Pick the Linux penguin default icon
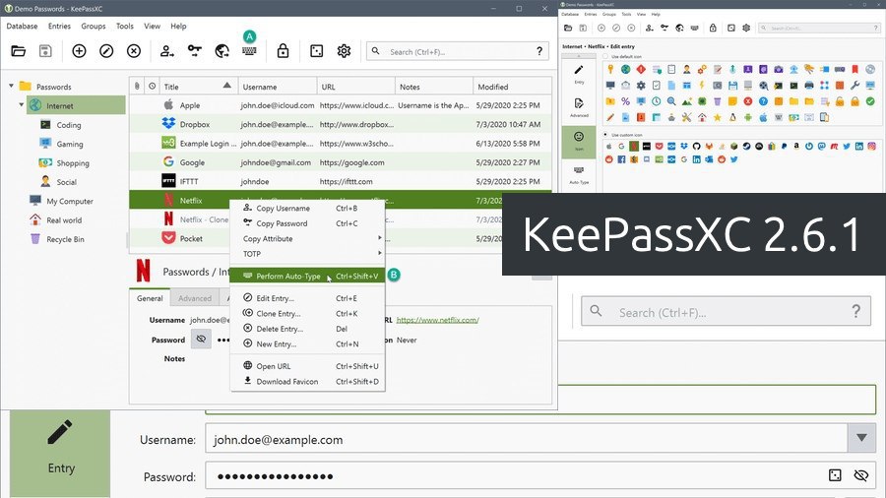Image resolution: width=886 pixels, height=498 pixels. pyautogui.click(x=732, y=117)
